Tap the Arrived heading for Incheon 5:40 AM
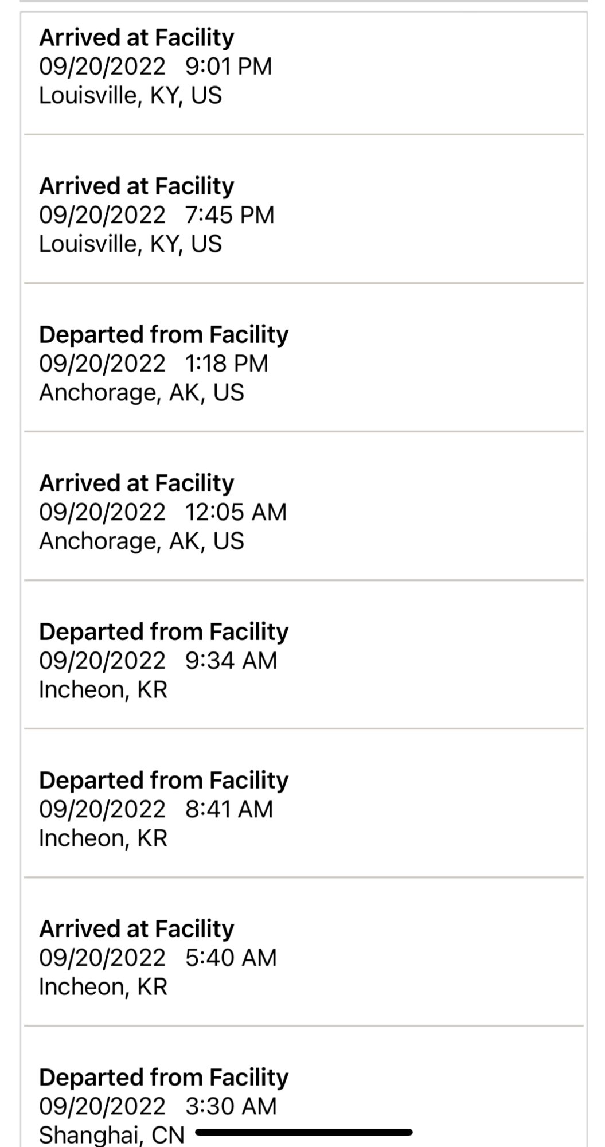Image resolution: width=605 pixels, height=1147 pixels. click(x=136, y=929)
